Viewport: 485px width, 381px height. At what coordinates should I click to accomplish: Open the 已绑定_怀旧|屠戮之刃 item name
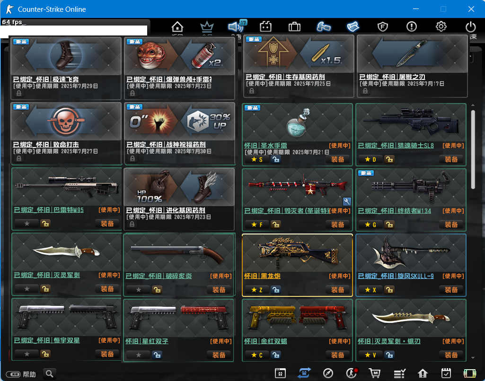(392, 77)
